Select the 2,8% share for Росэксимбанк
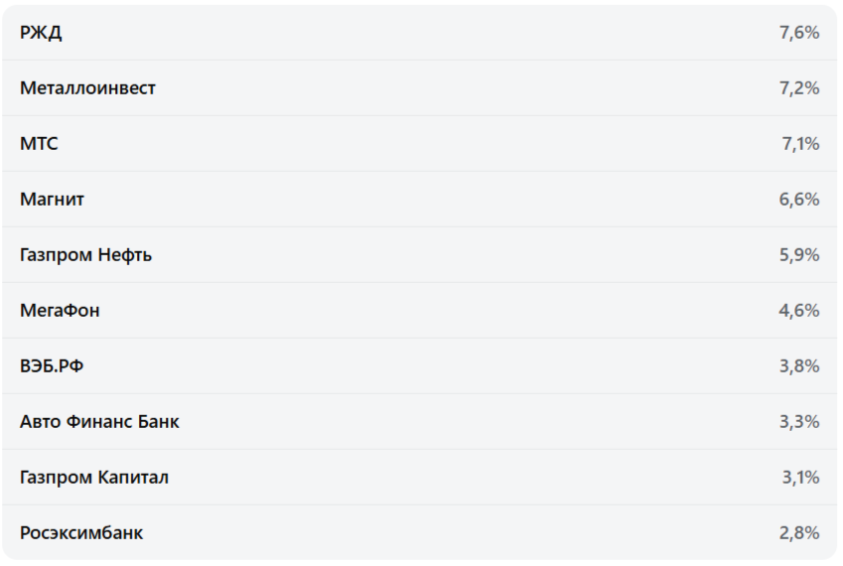The width and height of the screenshot is (843, 566). (799, 533)
